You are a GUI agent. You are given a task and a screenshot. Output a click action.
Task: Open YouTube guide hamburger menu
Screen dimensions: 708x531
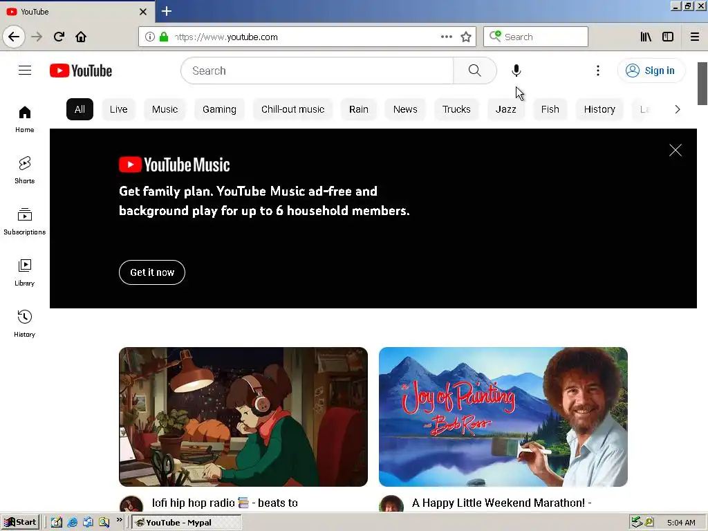pos(25,71)
